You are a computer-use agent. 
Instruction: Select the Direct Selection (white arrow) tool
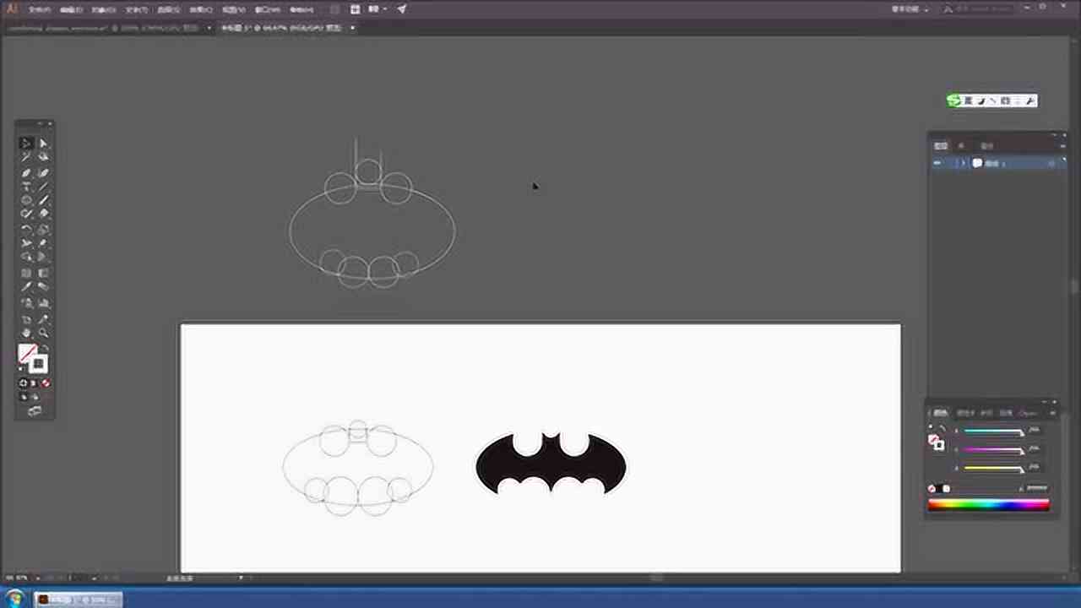(43, 144)
